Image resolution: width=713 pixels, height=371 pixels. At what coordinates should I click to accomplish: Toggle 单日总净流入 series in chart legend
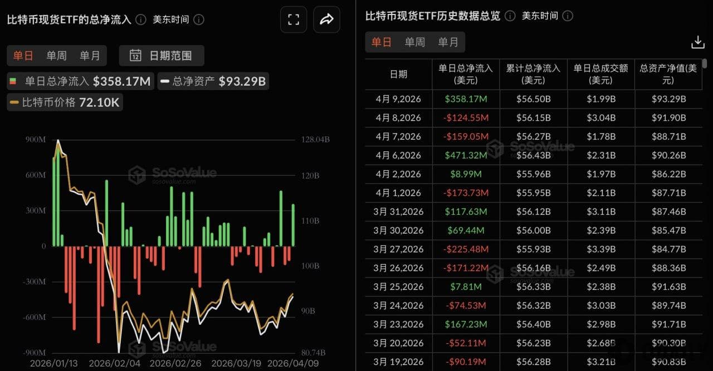tap(80, 82)
